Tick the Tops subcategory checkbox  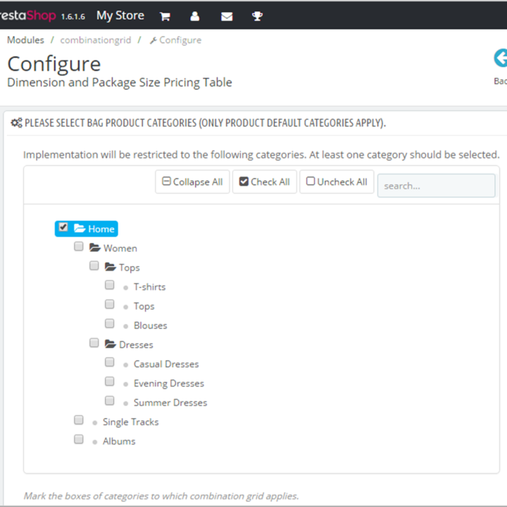tap(110, 304)
